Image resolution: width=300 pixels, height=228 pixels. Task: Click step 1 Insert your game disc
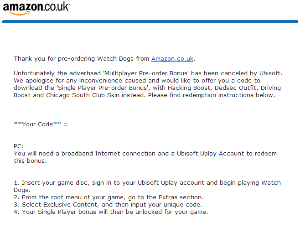click(x=147, y=186)
